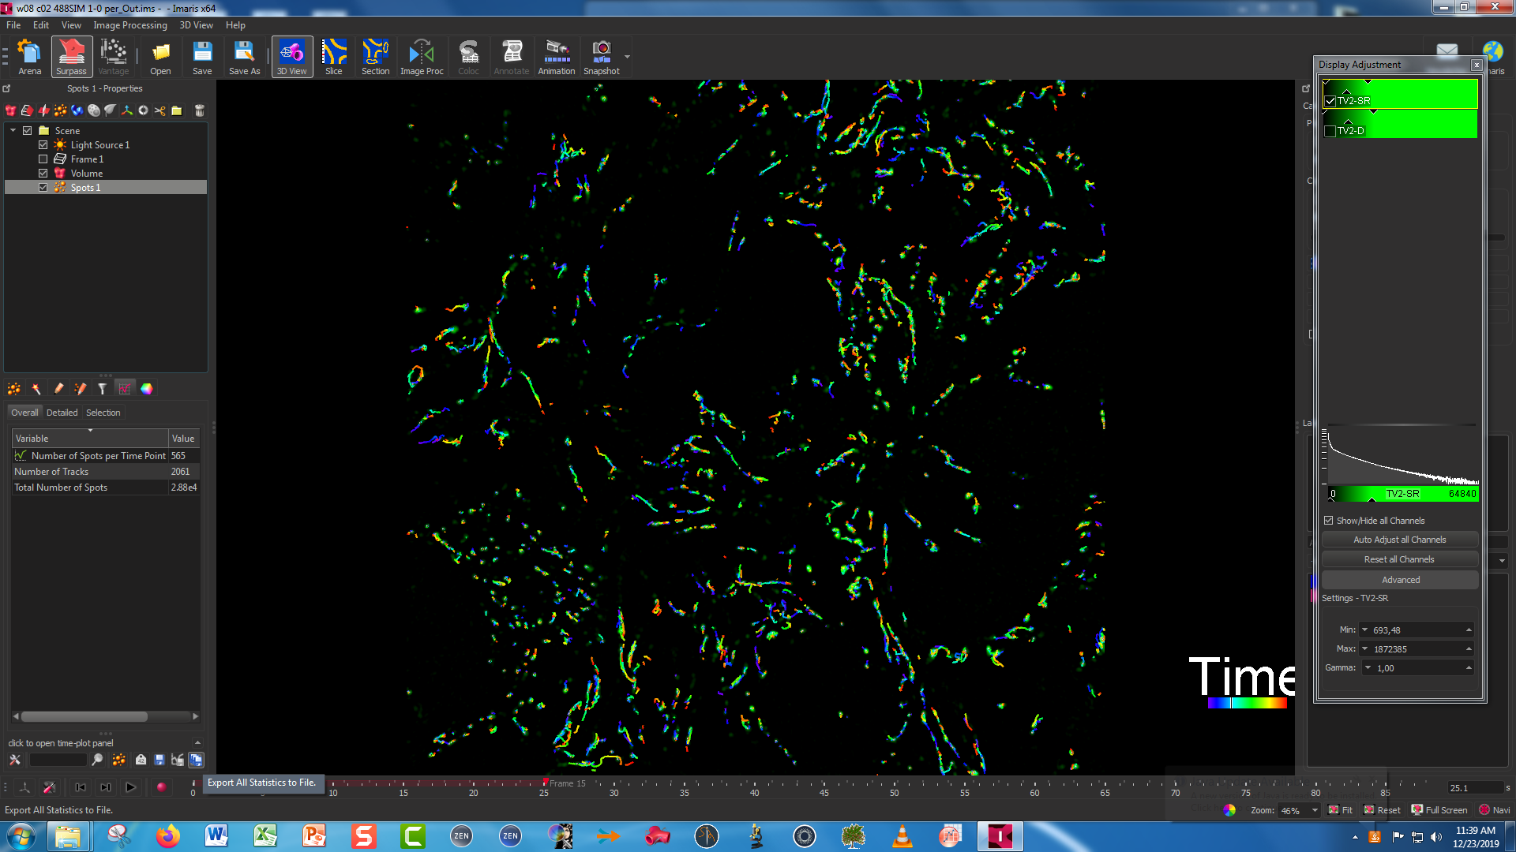The width and height of the screenshot is (1516, 852).
Task: Click Auto Adjust all Channels button
Action: 1399,540
